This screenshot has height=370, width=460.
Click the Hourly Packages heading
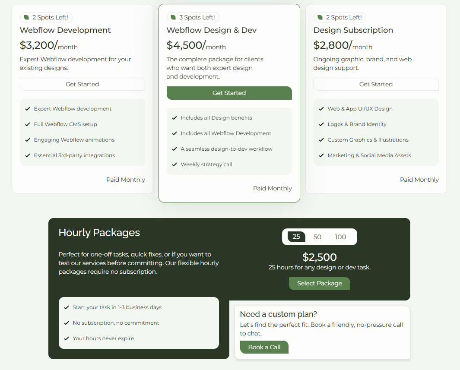pyautogui.click(x=99, y=233)
